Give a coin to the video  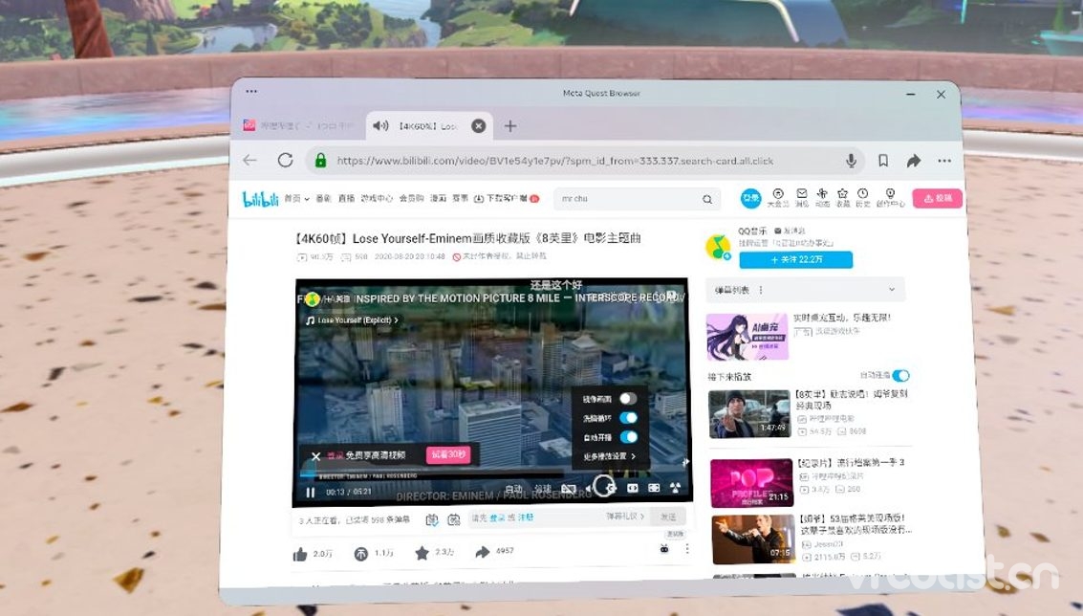360,553
